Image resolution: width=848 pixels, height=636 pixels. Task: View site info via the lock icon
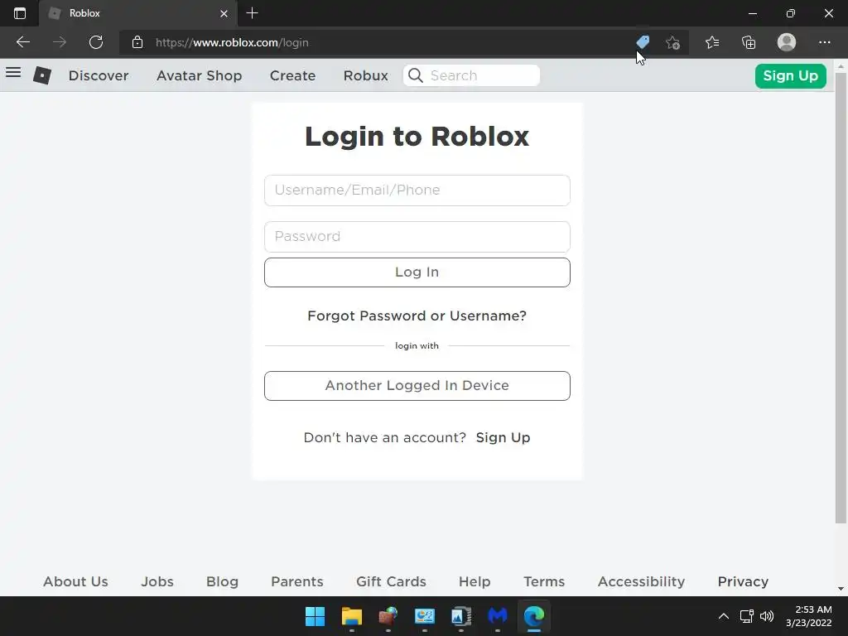tap(137, 42)
